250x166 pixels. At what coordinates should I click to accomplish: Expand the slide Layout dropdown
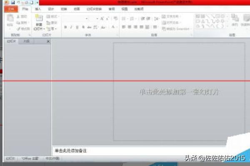52,17
